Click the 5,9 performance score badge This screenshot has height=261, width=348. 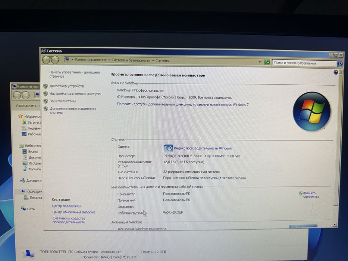(x=168, y=148)
